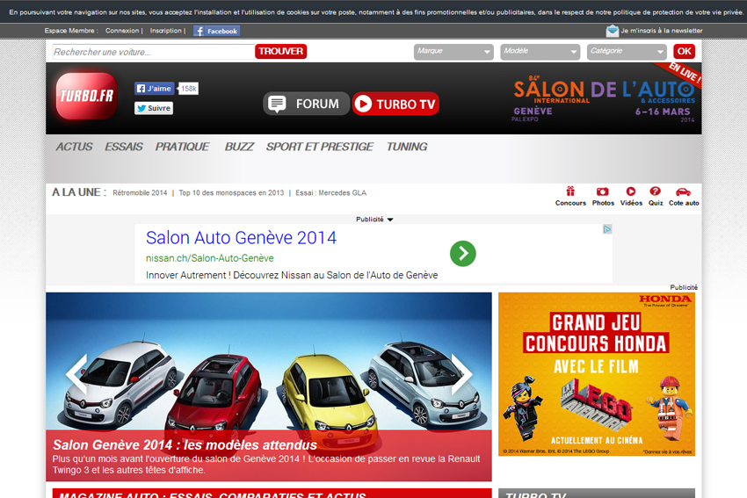Click the Salon de l'Auto Genève banner

pyautogui.click(x=604, y=100)
